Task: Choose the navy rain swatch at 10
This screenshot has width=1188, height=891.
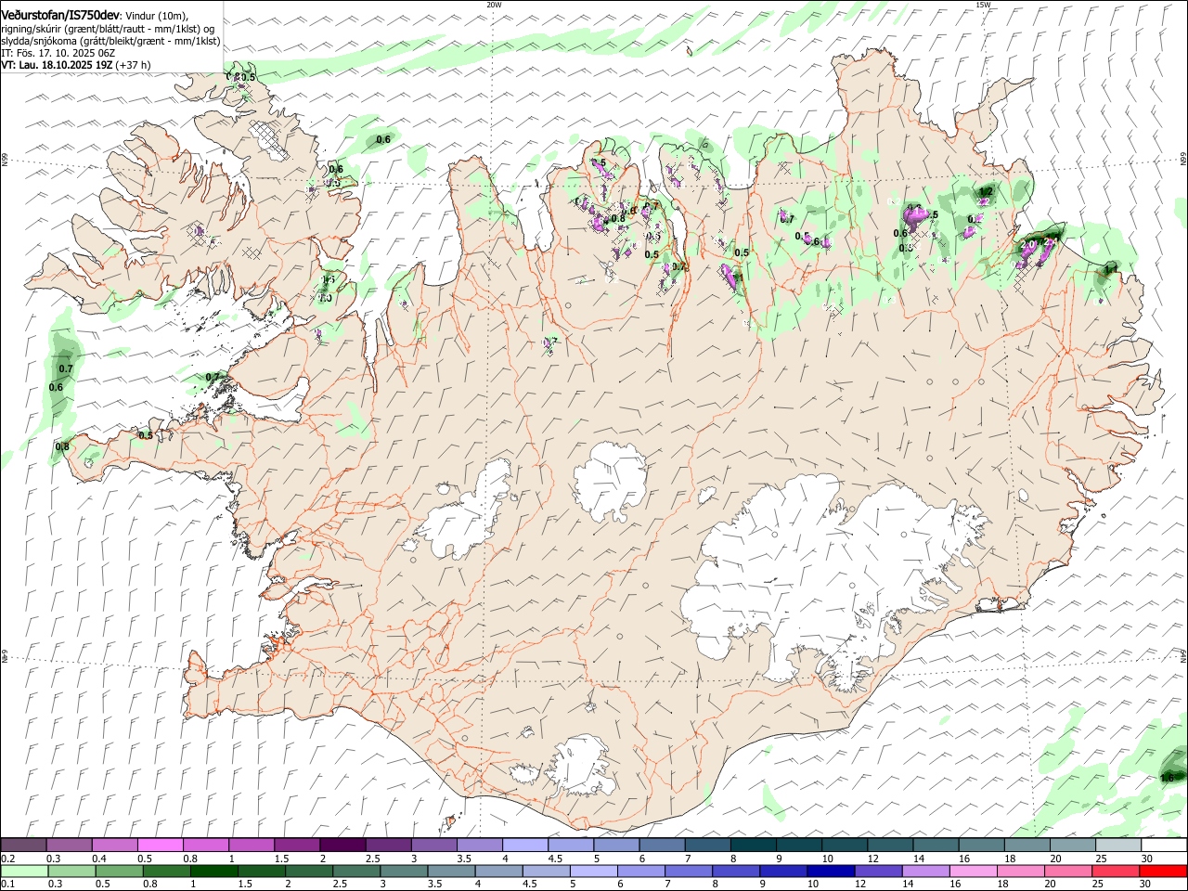Action: [x=830, y=871]
